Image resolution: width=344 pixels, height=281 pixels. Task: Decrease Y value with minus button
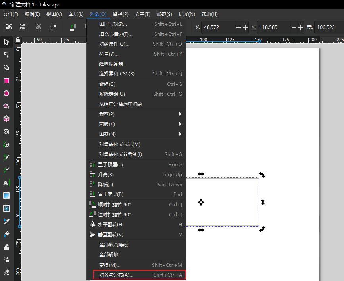pyautogui.click(x=294, y=27)
